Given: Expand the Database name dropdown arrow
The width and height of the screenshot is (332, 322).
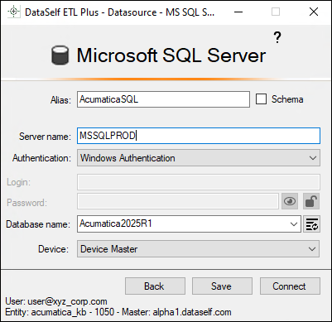Looking at the screenshot, I should click(x=294, y=224).
